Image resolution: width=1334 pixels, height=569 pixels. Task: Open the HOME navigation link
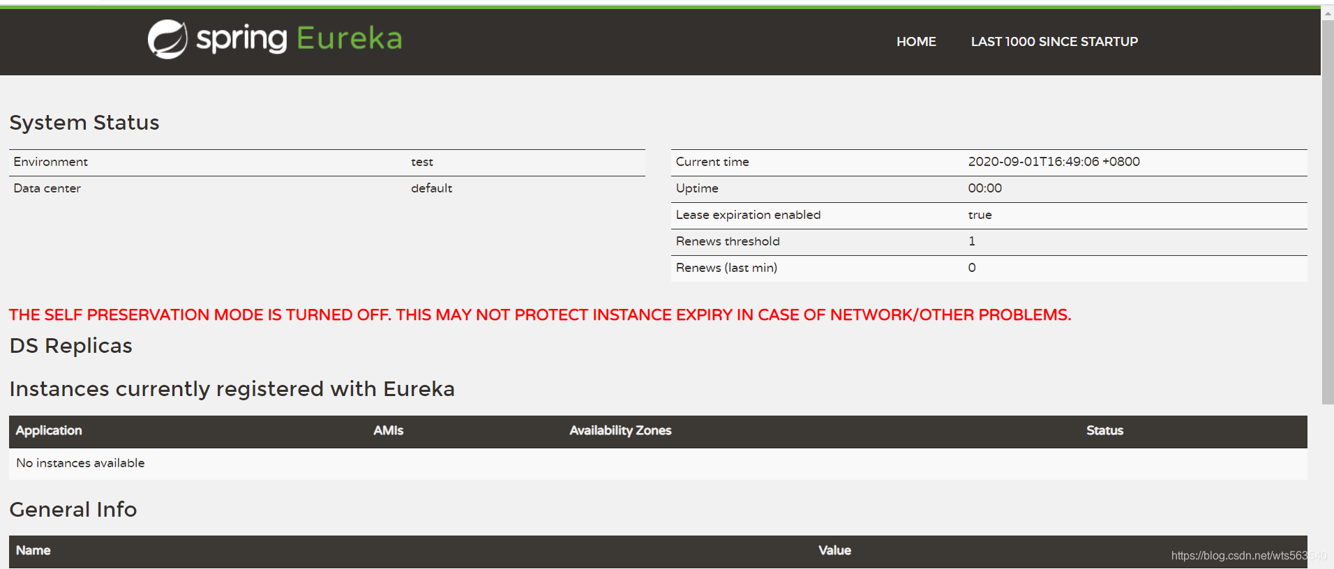tap(916, 42)
